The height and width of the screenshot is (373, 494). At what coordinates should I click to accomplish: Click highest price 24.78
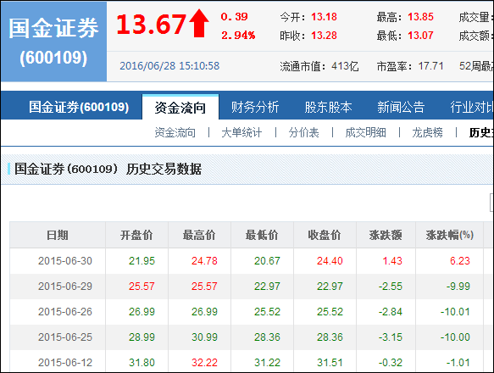click(204, 261)
